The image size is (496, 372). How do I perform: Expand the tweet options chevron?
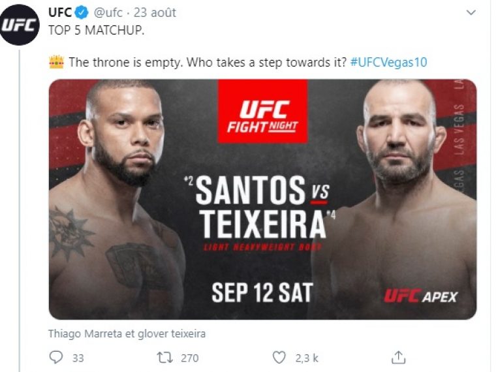(471, 12)
